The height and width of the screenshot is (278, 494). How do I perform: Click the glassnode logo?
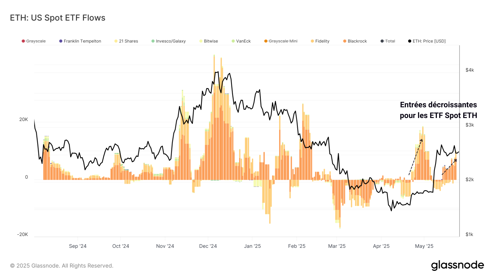tap(457, 265)
